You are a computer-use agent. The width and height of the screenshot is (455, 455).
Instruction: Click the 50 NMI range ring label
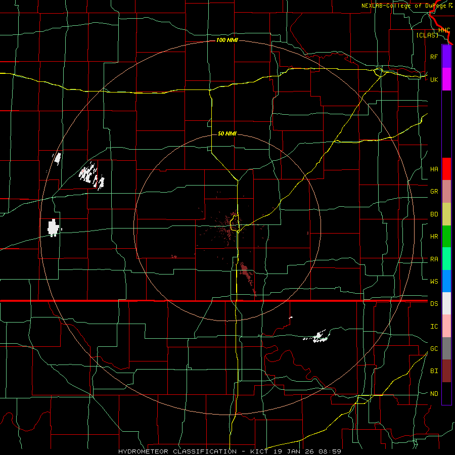tap(227, 133)
